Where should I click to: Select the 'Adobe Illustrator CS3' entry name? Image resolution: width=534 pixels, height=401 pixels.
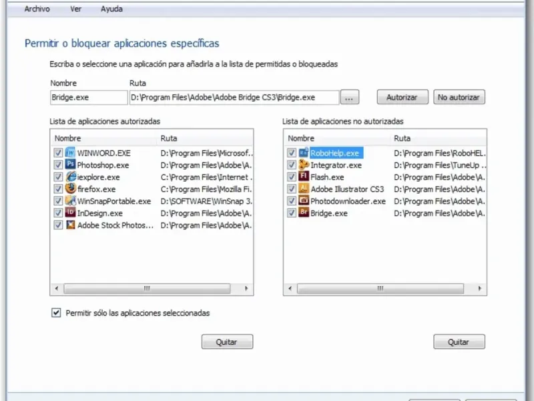click(347, 189)
